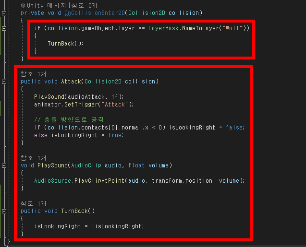Click 'PlayClipAtPoint' method call

coord(99,181)
